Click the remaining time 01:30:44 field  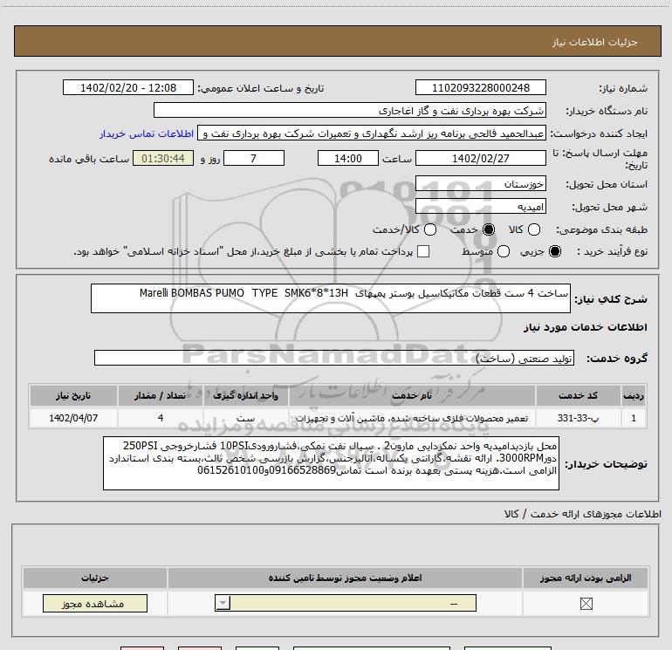point(163,158)
